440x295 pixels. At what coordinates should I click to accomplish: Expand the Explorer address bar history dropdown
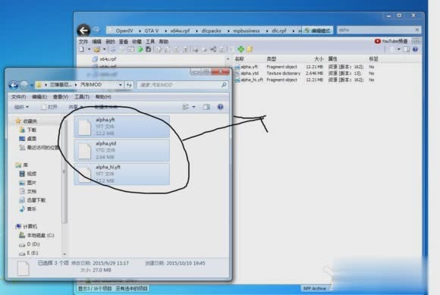coord(121,85)
